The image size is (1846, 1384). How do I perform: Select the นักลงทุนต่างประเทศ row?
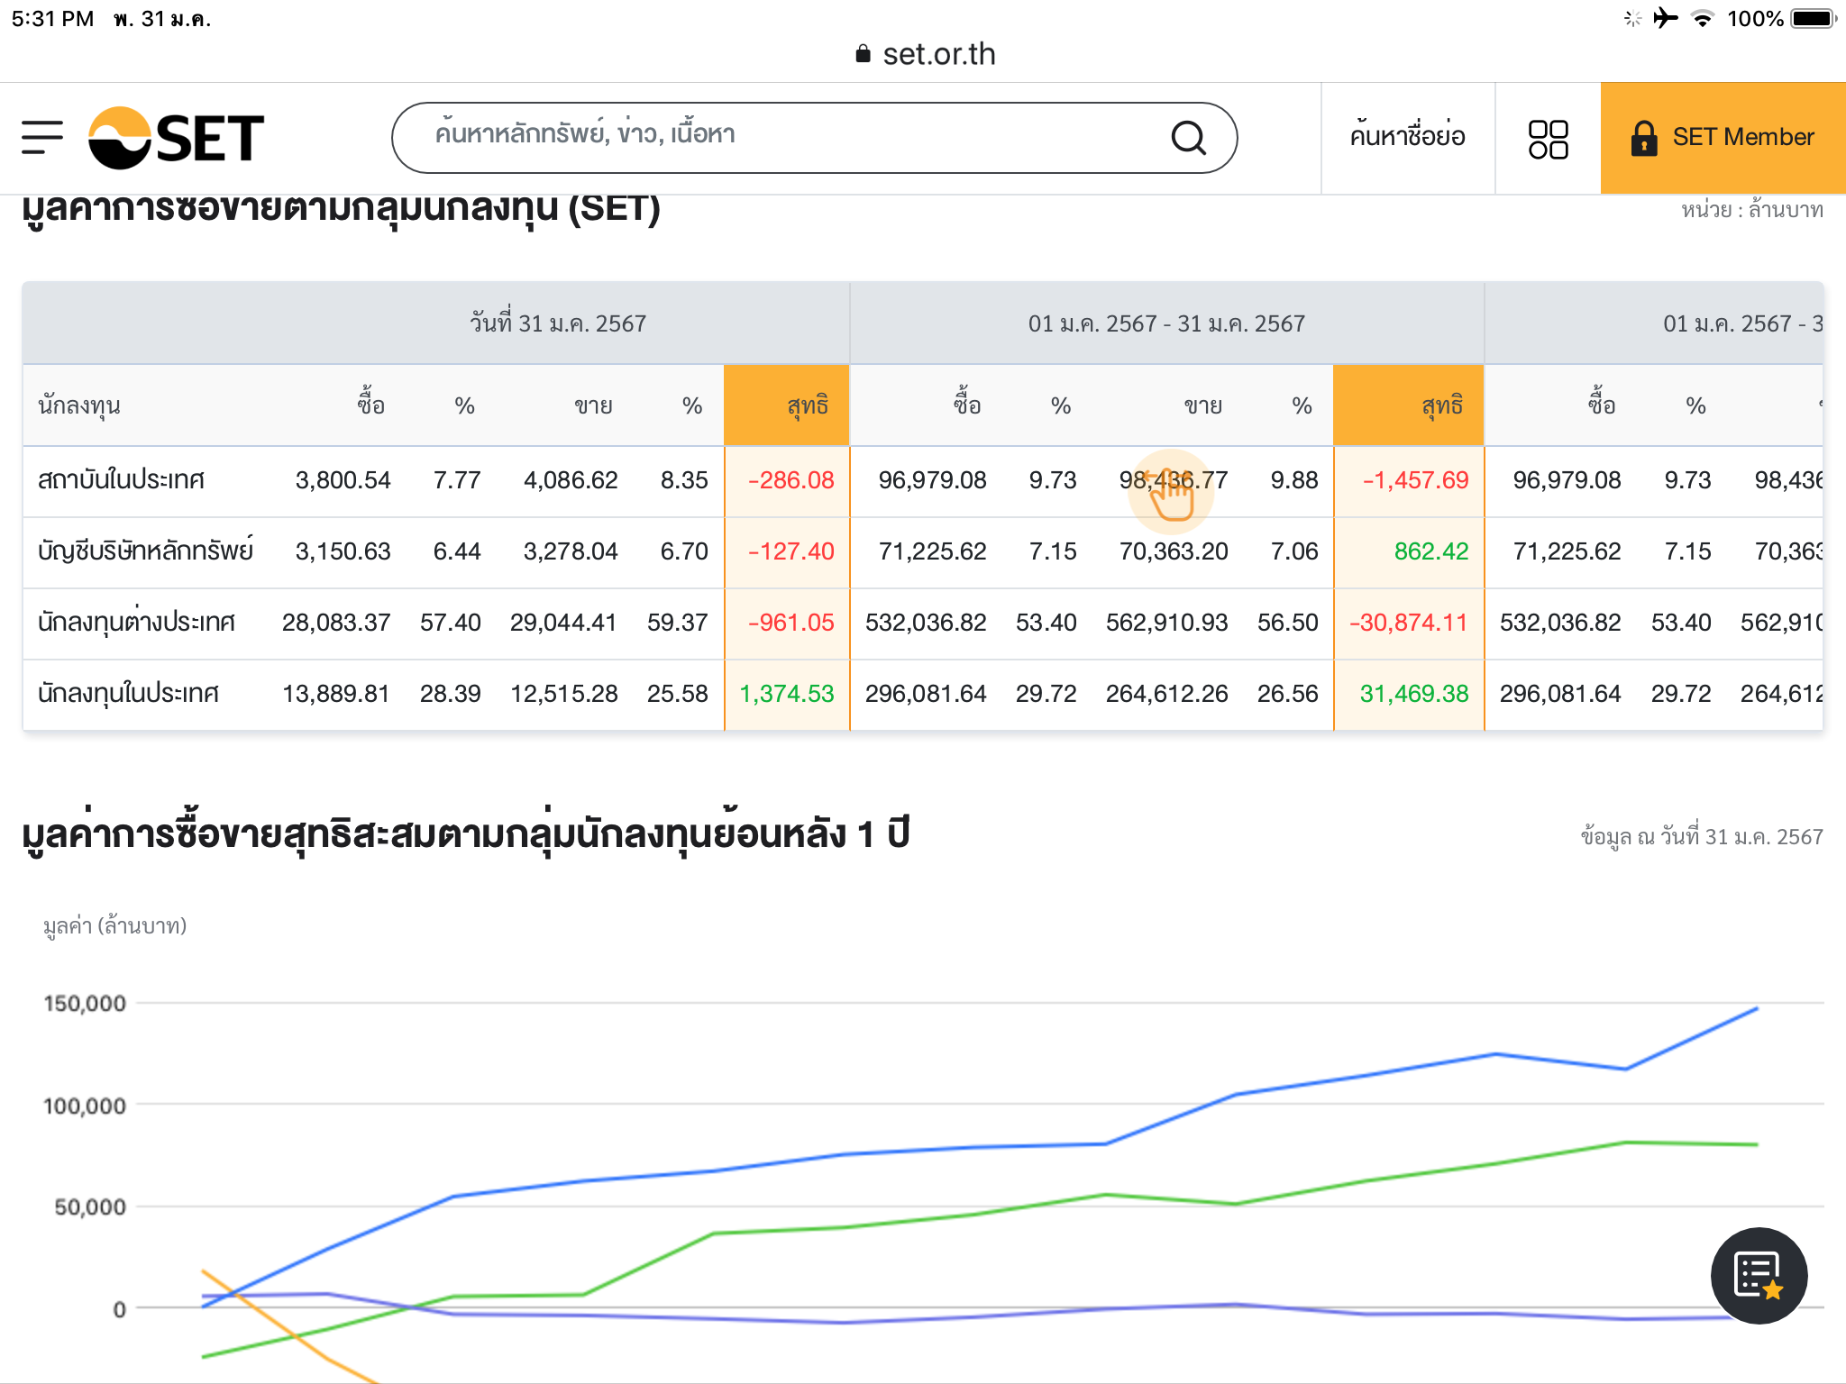pos(136,623)
